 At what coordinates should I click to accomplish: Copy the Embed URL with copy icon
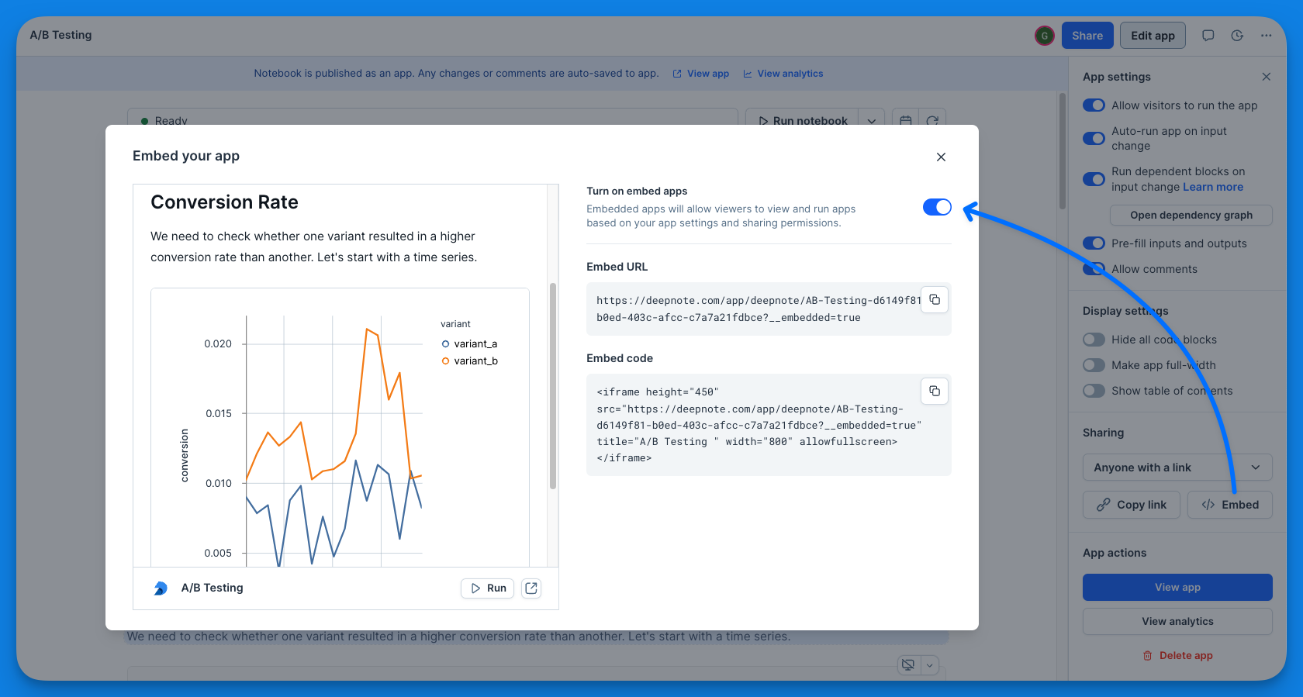[935, 299]
